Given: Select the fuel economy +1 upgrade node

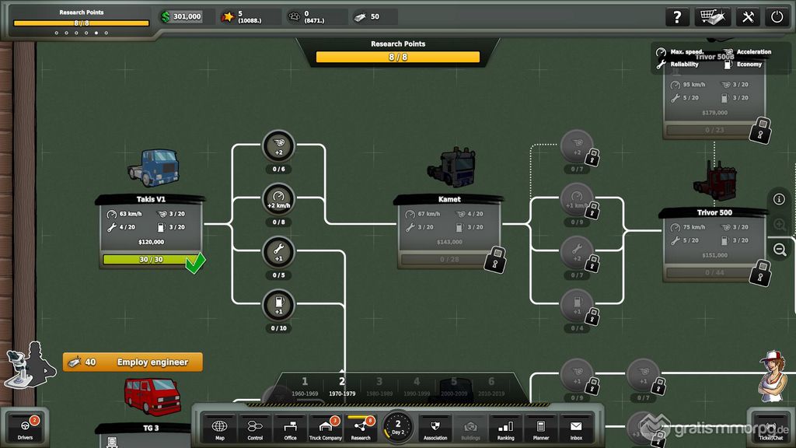Looking at the screenshot, I should (278, 305).
